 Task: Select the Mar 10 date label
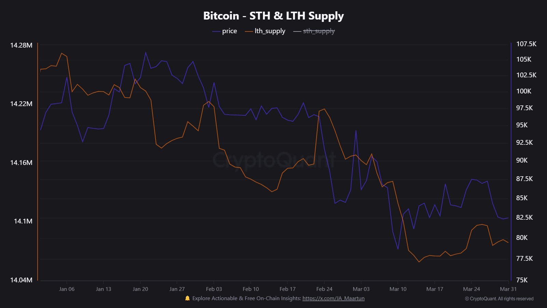[x=398, y=289]
